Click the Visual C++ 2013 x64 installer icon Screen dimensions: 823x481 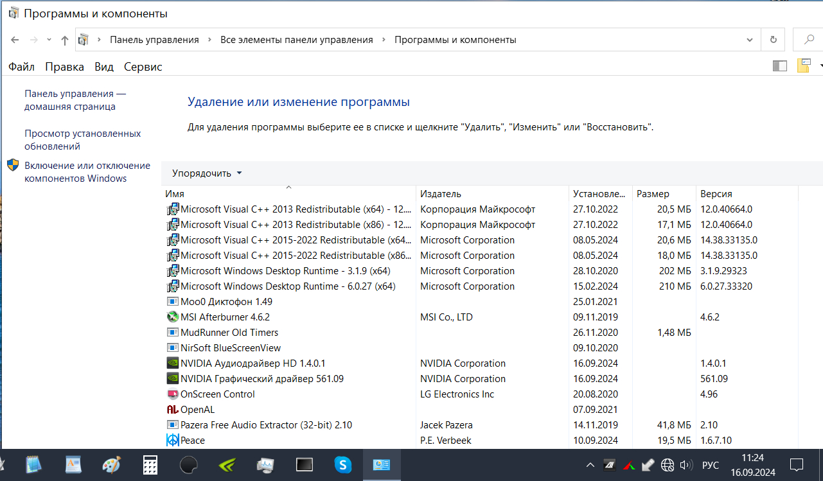(172, 209)
